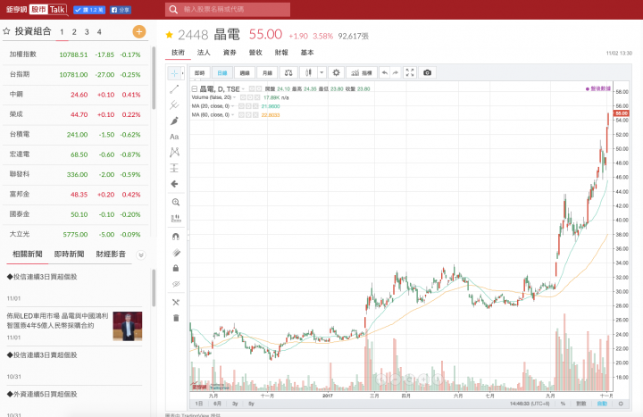The height and width of the screenshot is (417, 643).
Task: Undo last chart action
Action: click(x=385, y=72)
